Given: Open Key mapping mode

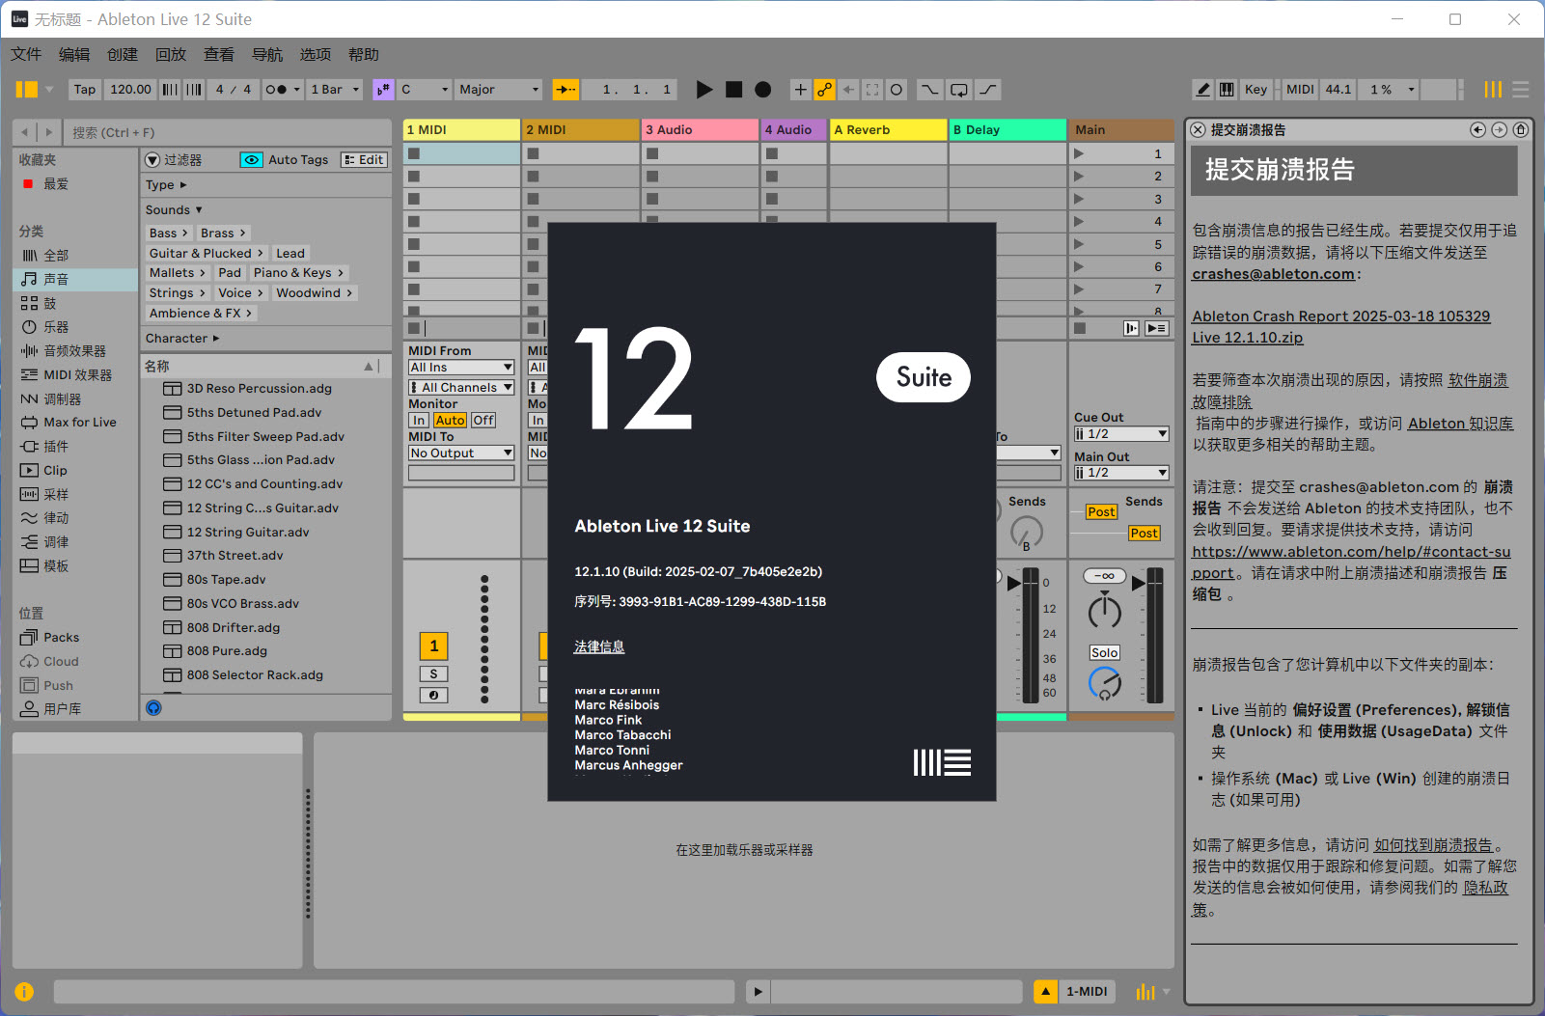Looking at the screenshot, I should tap(1255, 90).
